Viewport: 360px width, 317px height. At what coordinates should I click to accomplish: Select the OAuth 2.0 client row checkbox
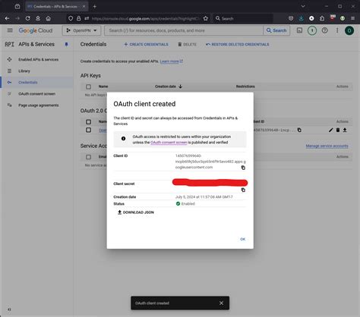[88, 130]
